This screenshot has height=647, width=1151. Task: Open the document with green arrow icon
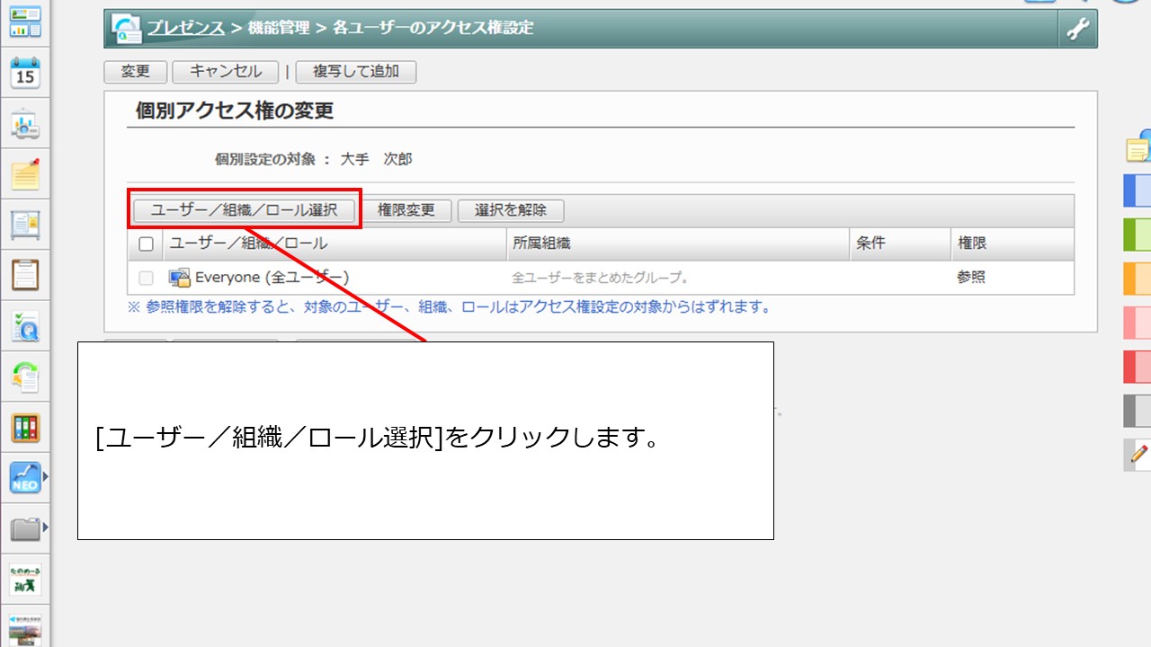(x=25, y=377)
